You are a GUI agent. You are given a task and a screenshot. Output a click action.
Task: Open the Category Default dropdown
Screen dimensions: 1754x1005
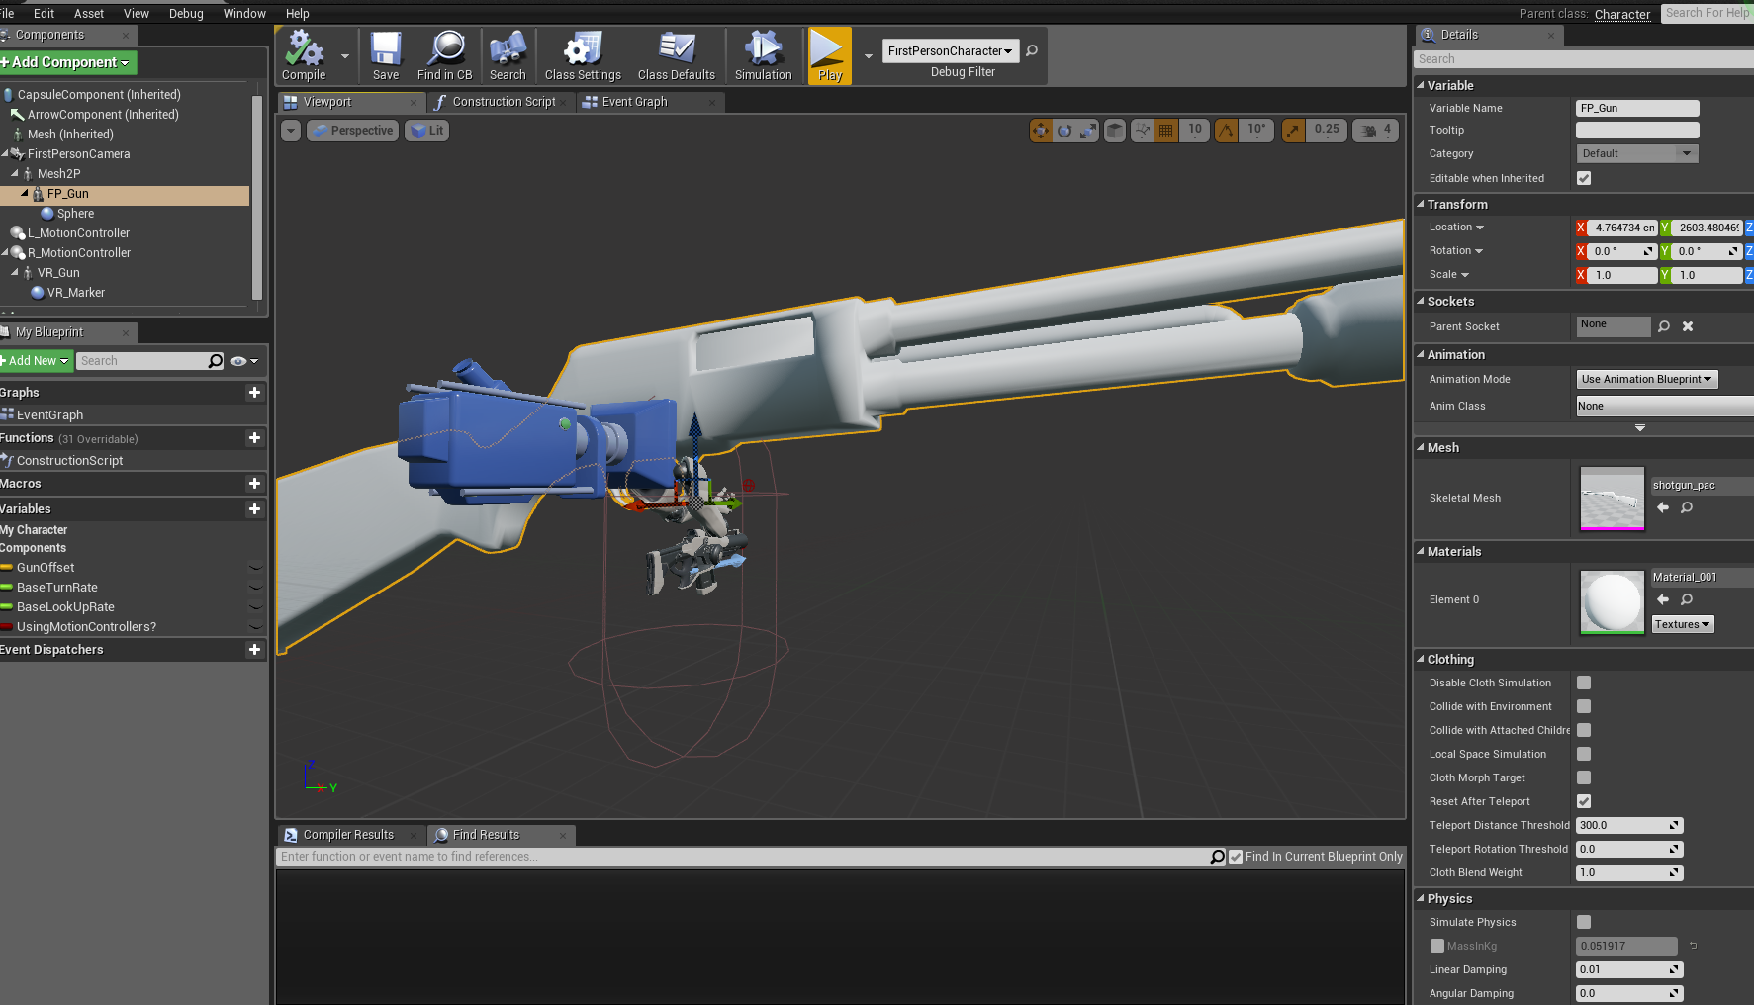click(1637, 153)
